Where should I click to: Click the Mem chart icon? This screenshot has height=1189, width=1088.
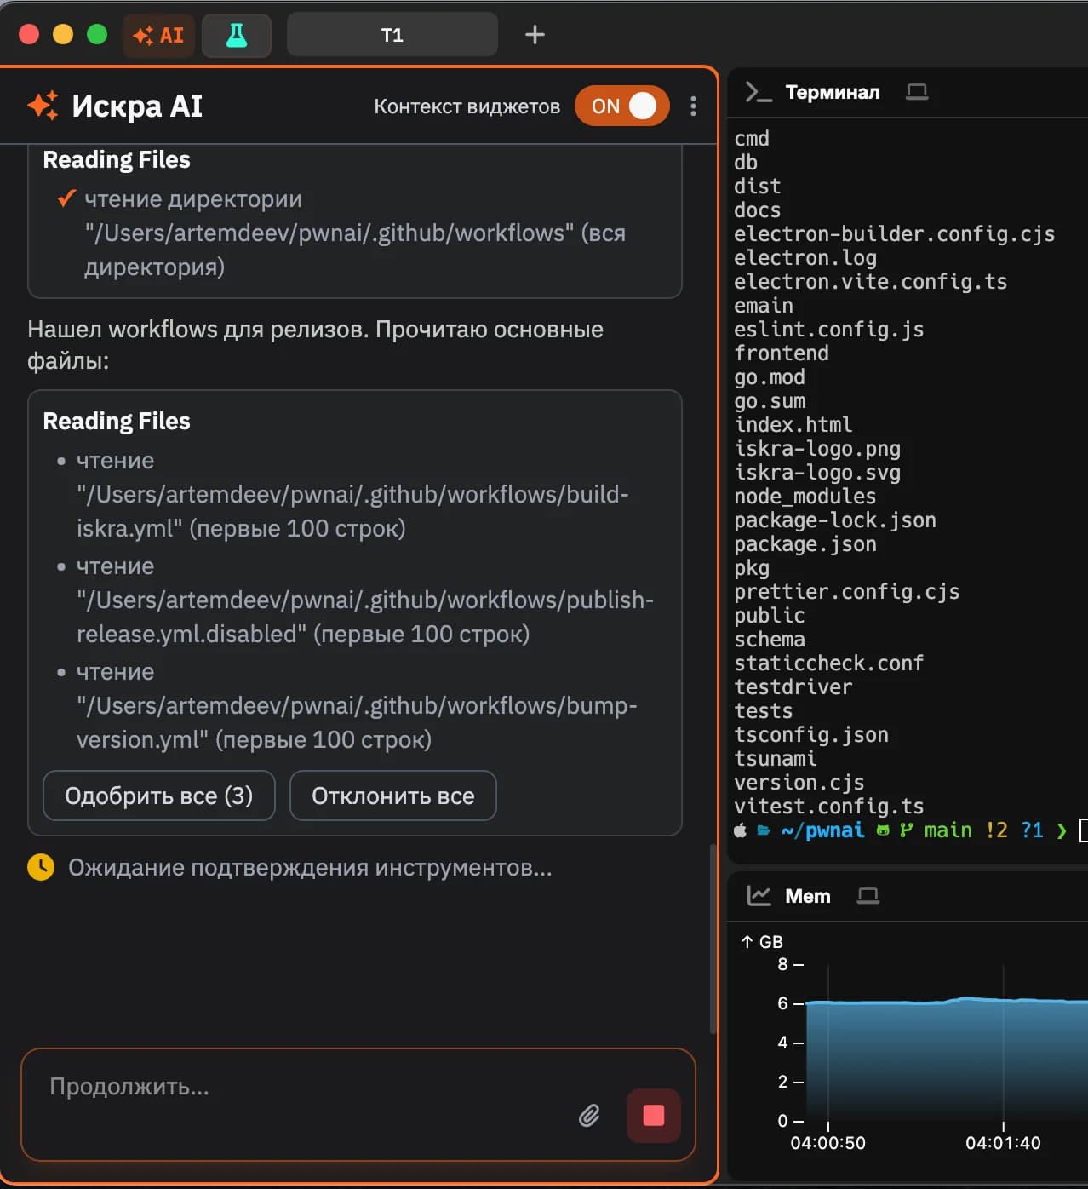[758, 896]
